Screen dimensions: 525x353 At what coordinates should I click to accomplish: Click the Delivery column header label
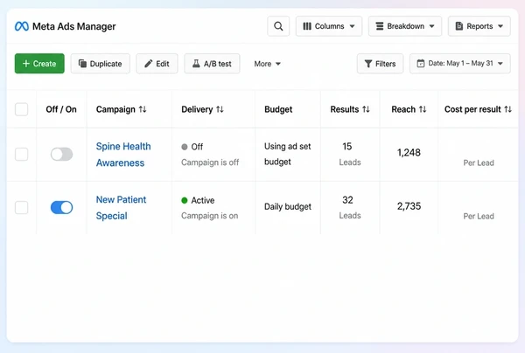[197, 109]
